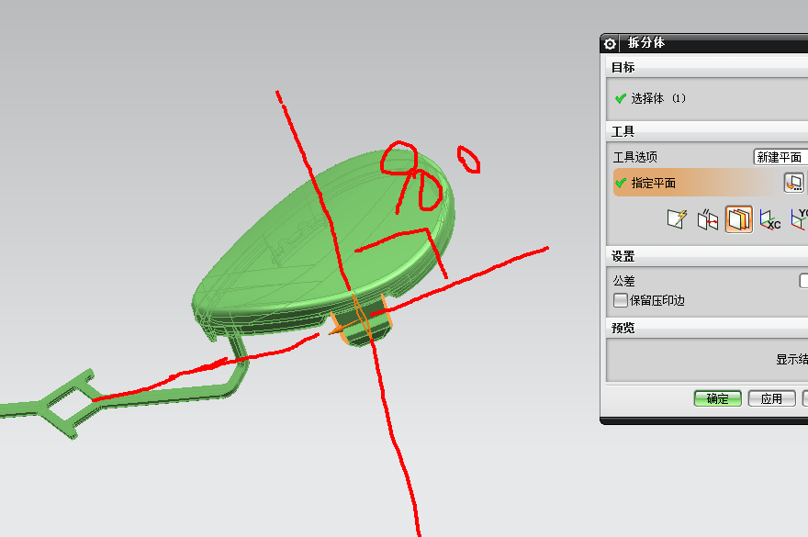Pick the XC plane icon

pos(769,218)
